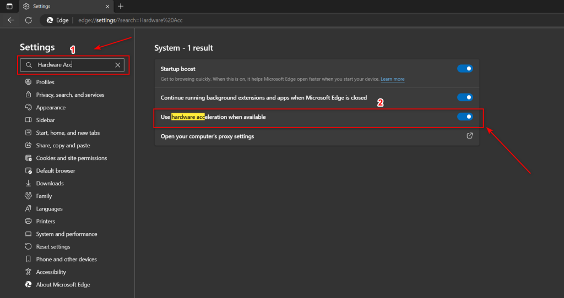Click the Printers icon in sidebar
564x298 pixels.
(28, 221)
